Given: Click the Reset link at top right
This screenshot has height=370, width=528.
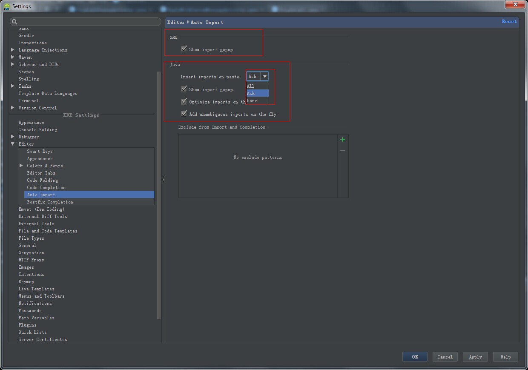Looking at the screenshot, I should point(509,22).
